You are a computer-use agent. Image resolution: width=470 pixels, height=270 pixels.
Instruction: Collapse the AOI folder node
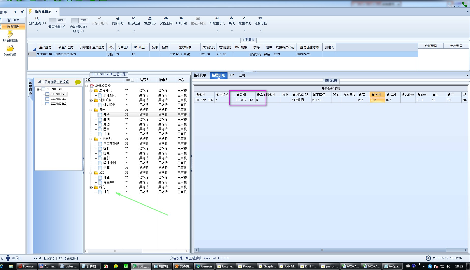[91, 173]
